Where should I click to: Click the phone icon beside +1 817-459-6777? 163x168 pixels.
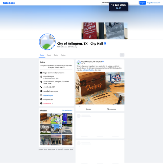pyautogui.click(x=41, y=87)
